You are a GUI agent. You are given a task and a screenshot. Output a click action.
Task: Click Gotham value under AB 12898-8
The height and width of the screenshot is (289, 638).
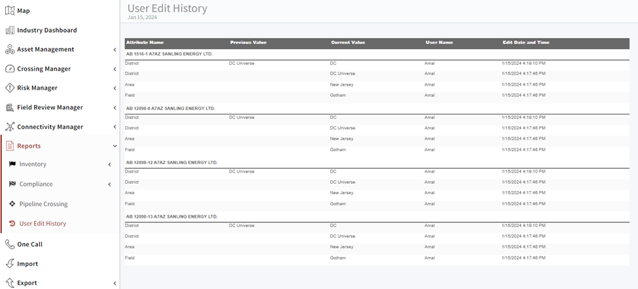[x=338, y=150]
